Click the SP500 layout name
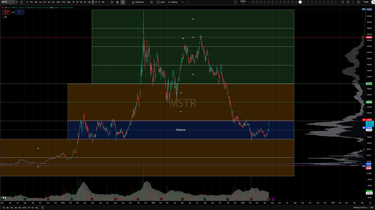The image size is (375, 210). click(x=243, y=2)
